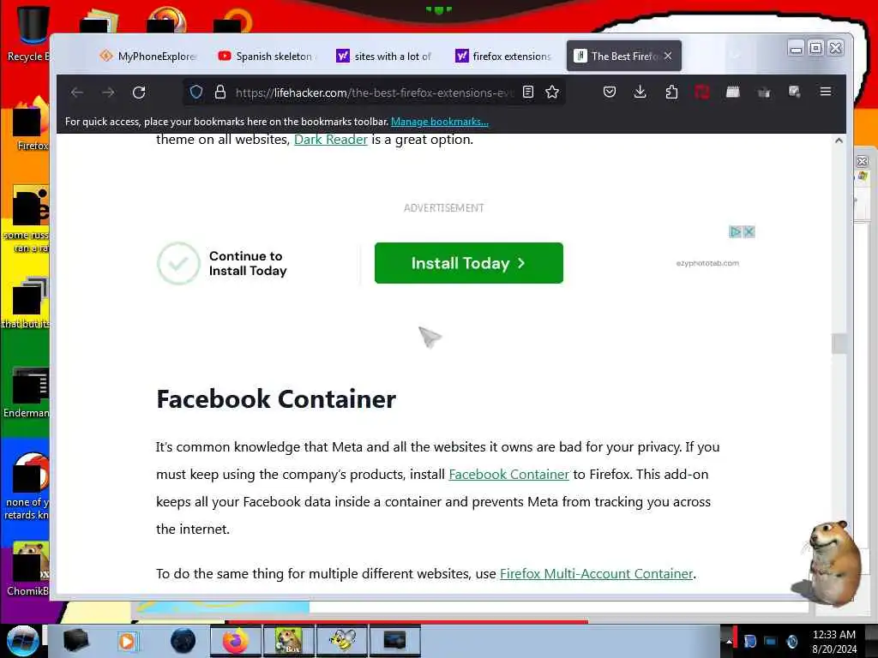Click the hamster desktop mascot

(827, 562)
